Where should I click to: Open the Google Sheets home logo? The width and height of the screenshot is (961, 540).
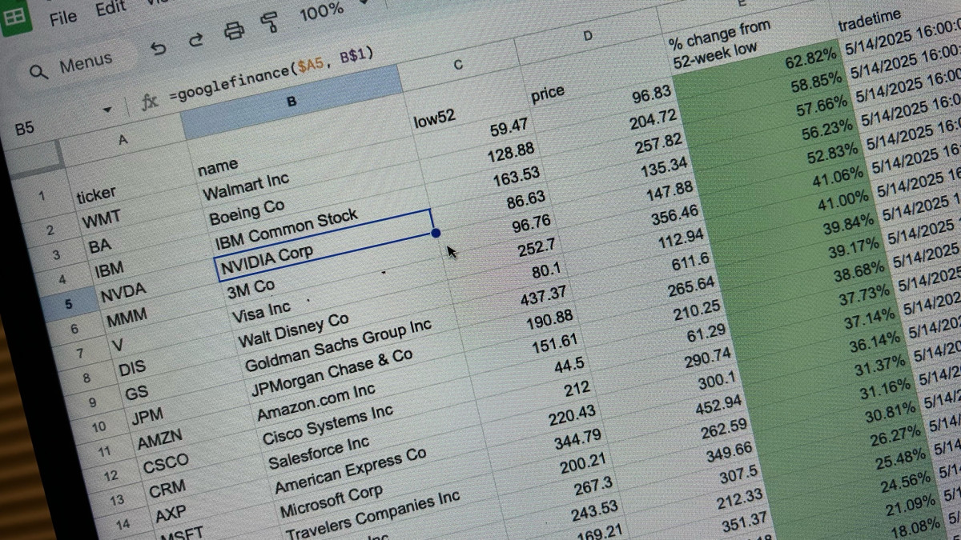[14, 18]
